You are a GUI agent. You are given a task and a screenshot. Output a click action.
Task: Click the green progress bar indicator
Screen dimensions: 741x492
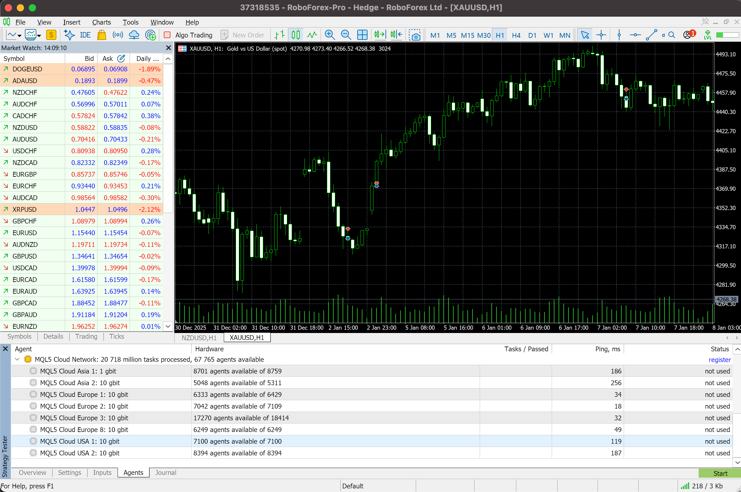(x=727, y=35)
